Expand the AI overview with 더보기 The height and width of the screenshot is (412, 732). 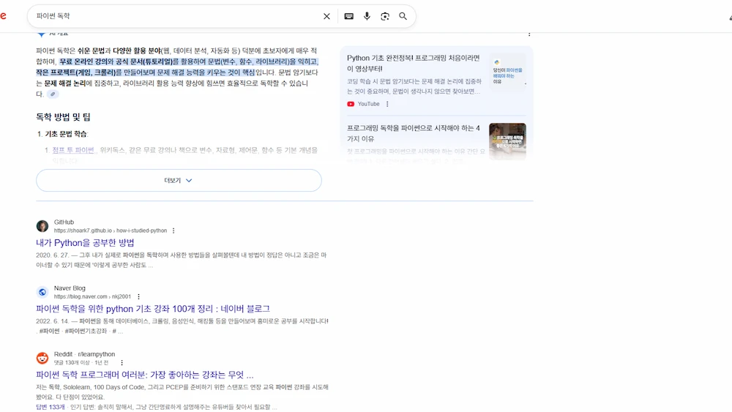coord(179,180)
